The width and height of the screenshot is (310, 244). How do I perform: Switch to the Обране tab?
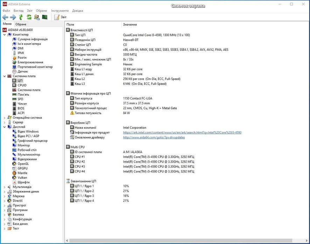tap(21, 24)
